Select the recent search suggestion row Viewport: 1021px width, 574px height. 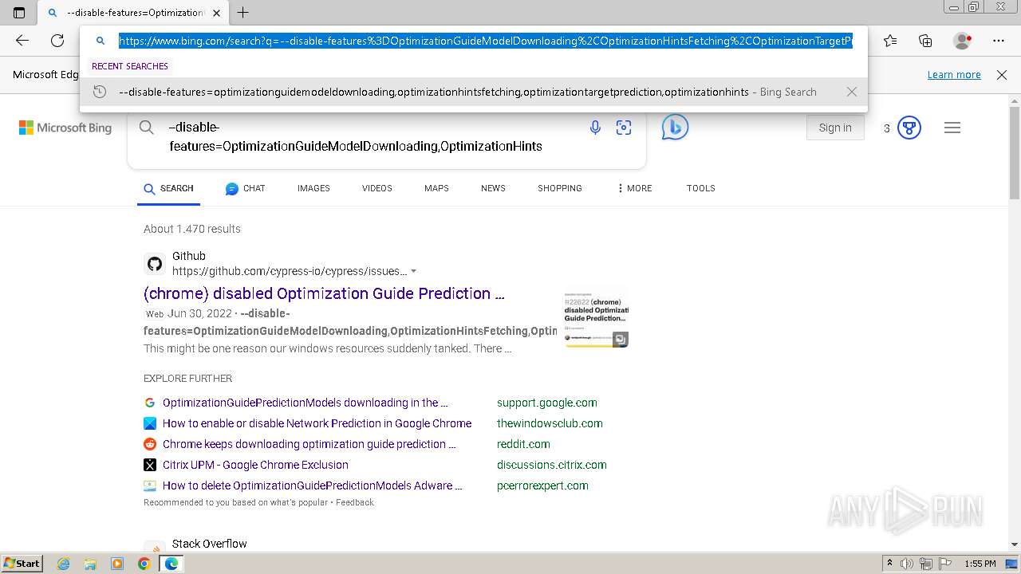474,92
